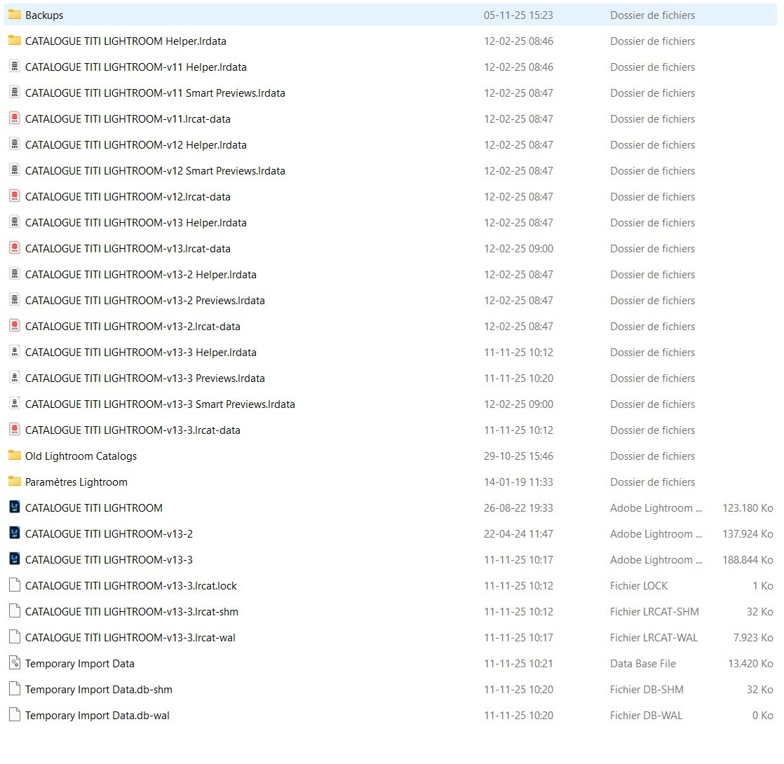The image size is (784, 764).
Task: Click blank file icon of v13-3.lrcat.lock
Action: [15, 586]
